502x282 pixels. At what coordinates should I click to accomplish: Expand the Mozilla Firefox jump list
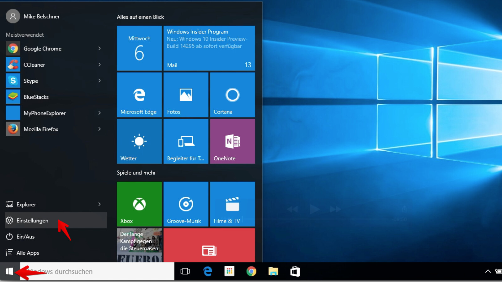click(99, 129)
